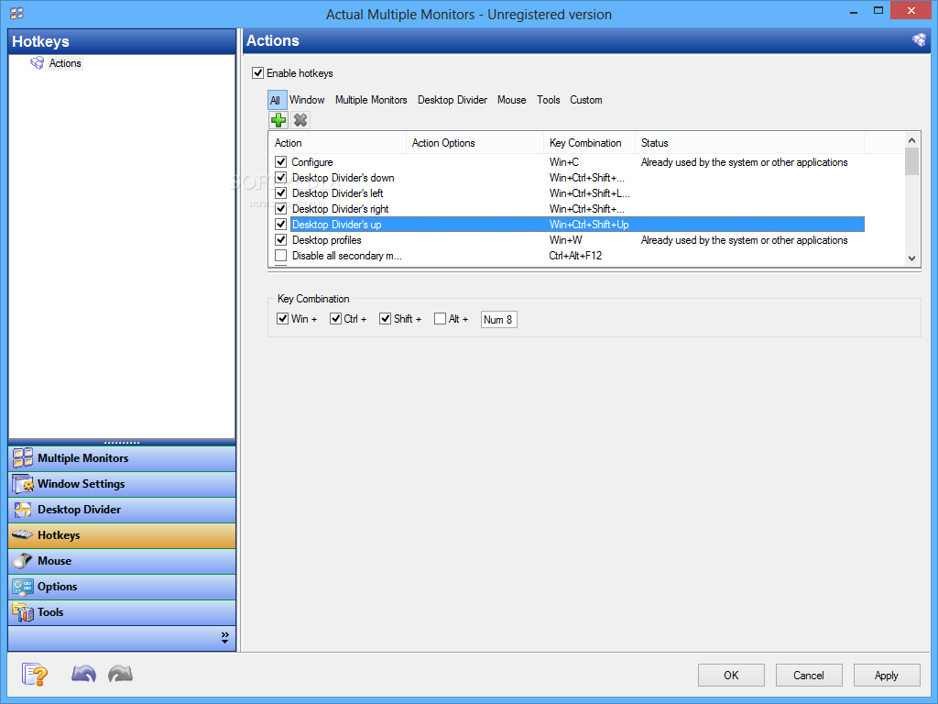Open the Tools sidebar section

point(122,613)
